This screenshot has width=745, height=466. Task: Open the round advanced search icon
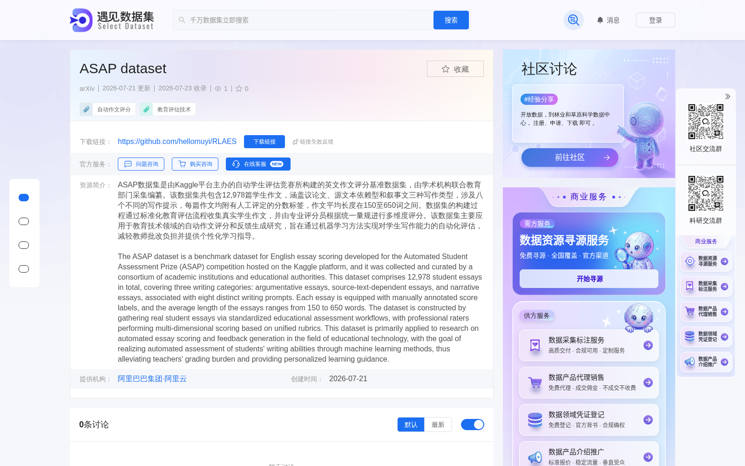point(574,20)
